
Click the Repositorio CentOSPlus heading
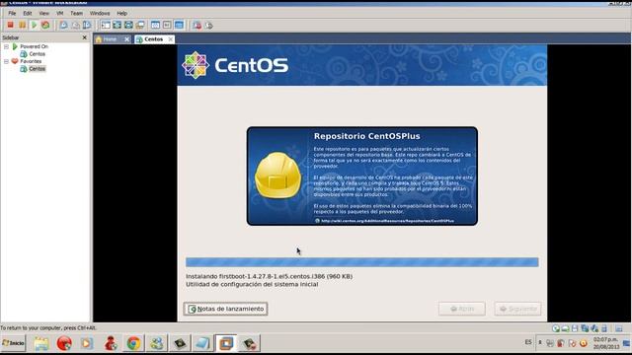point(366,136)
